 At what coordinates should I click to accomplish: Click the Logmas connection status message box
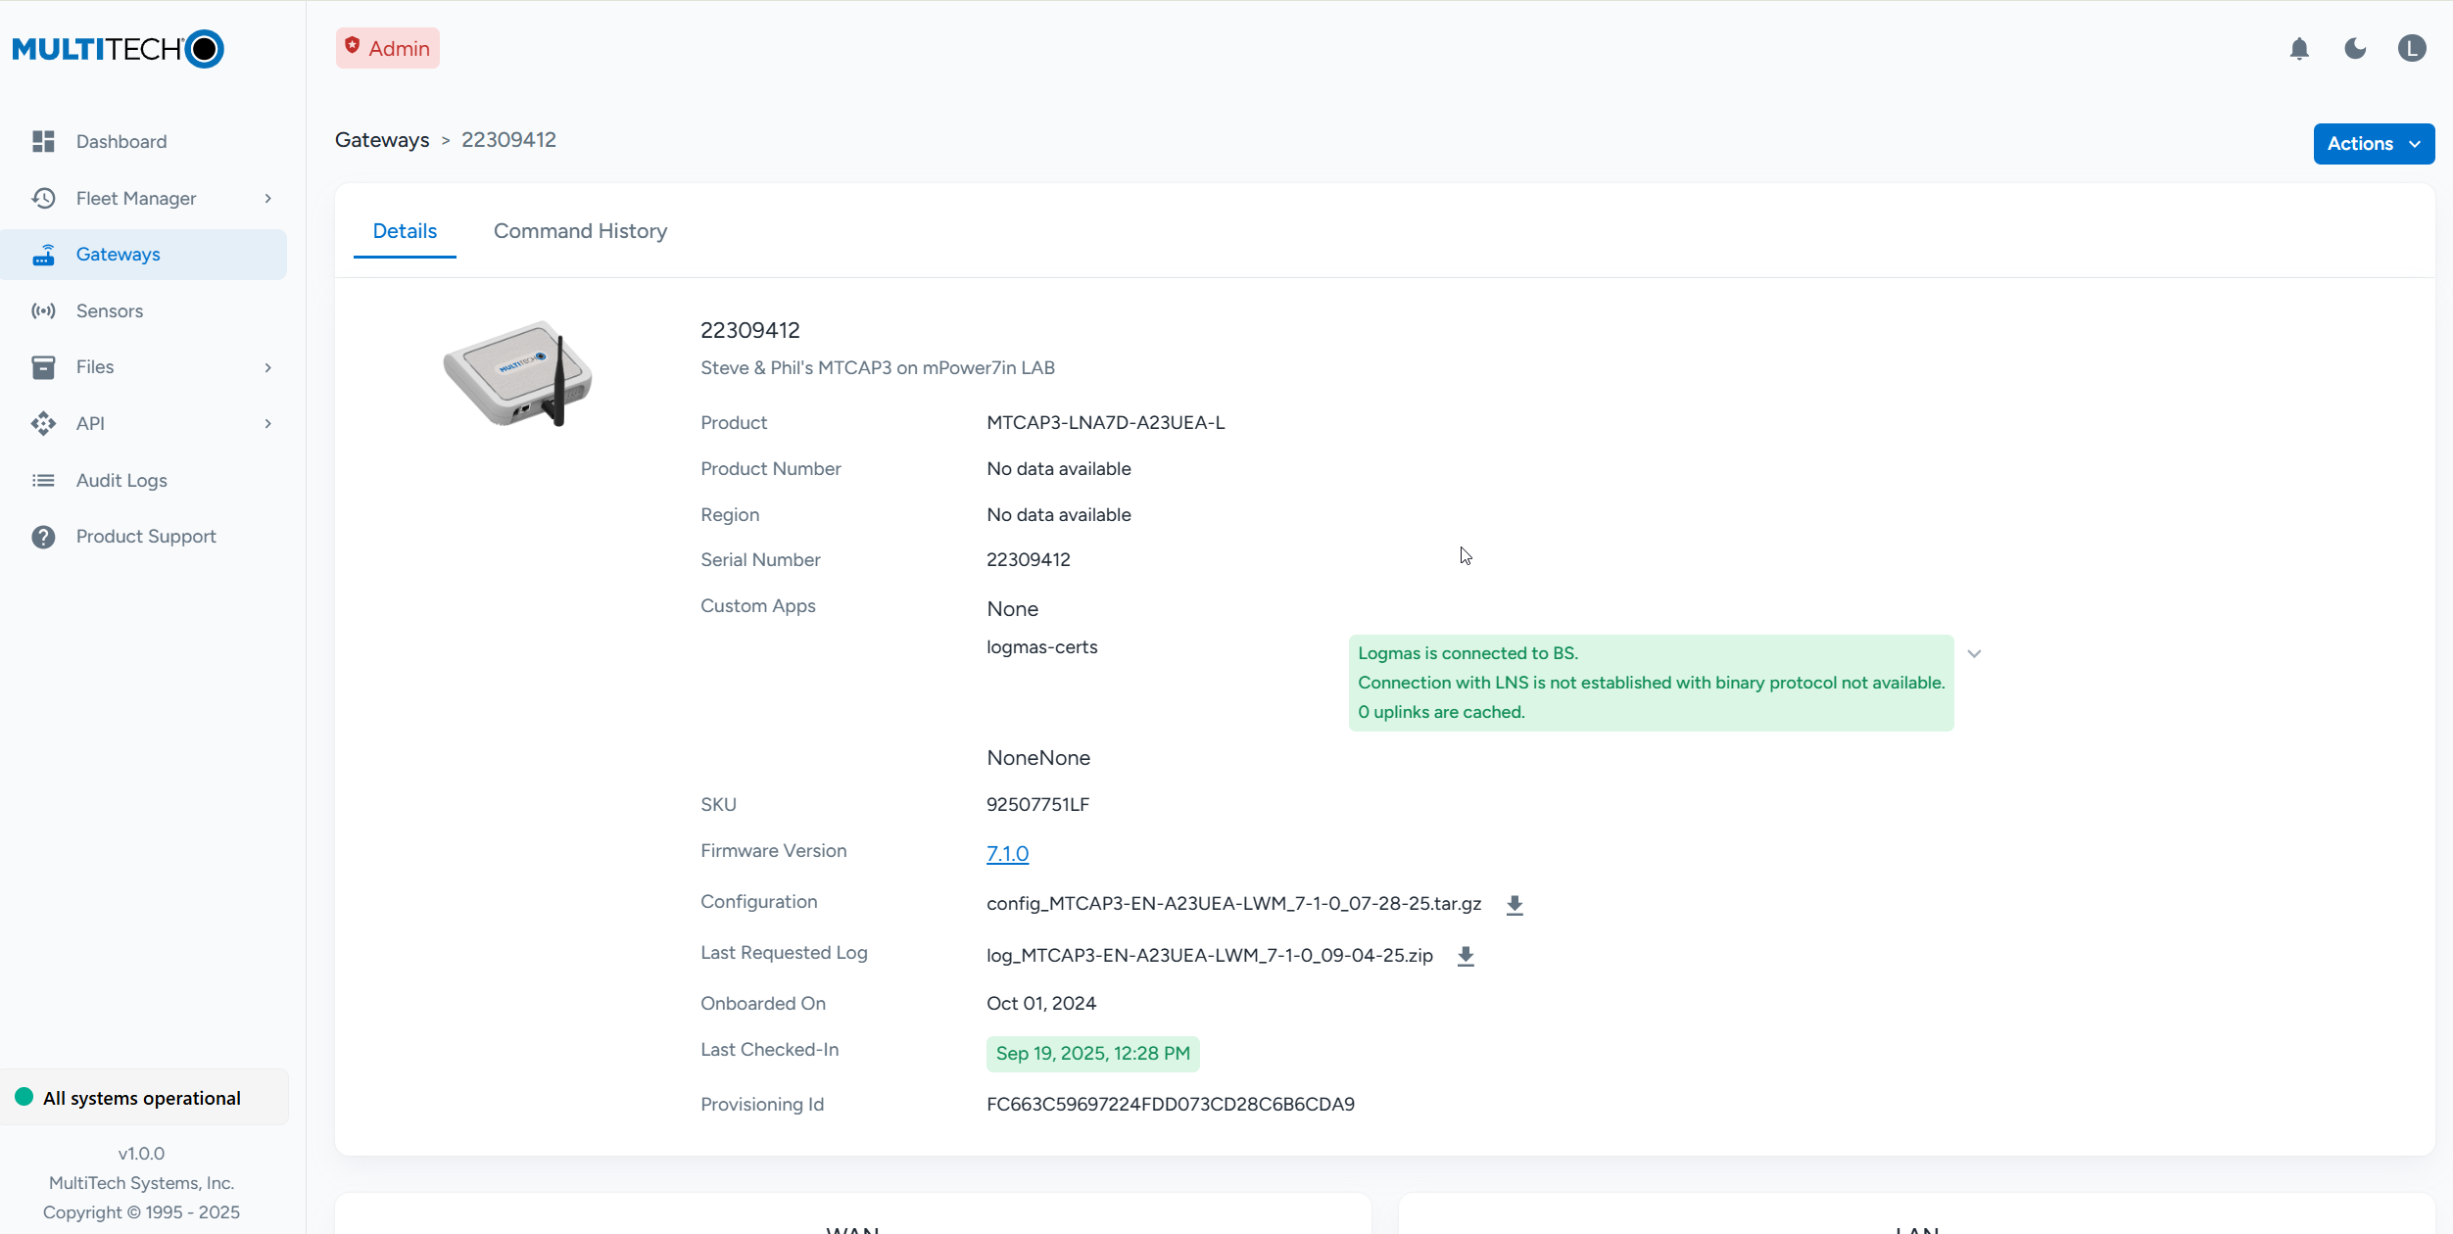click(1651, 683)
